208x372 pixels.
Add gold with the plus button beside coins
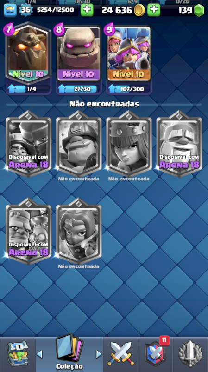pyautogui.click(x=154, y=10)
